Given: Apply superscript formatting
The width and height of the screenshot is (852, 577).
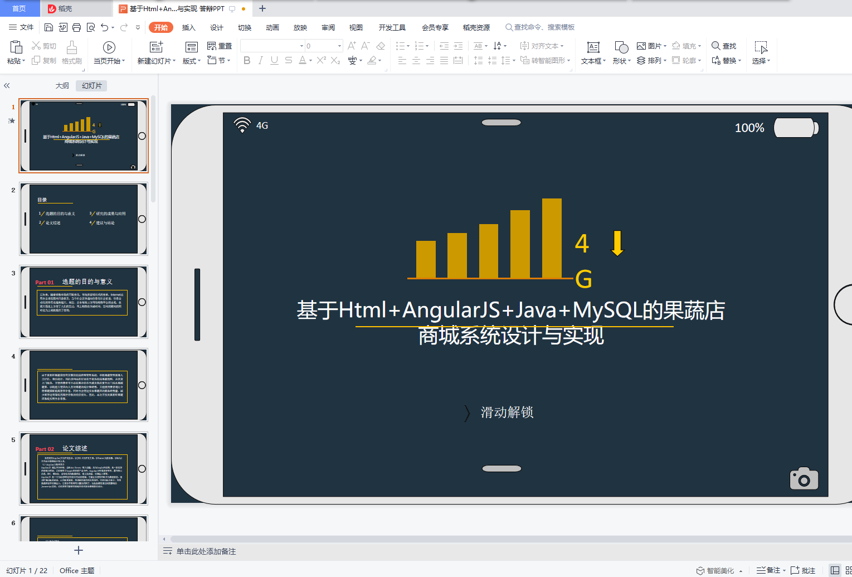Looking at the screenshot, I should (322, 60).
